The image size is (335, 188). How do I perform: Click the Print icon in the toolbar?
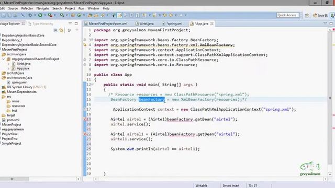point(15,15)
